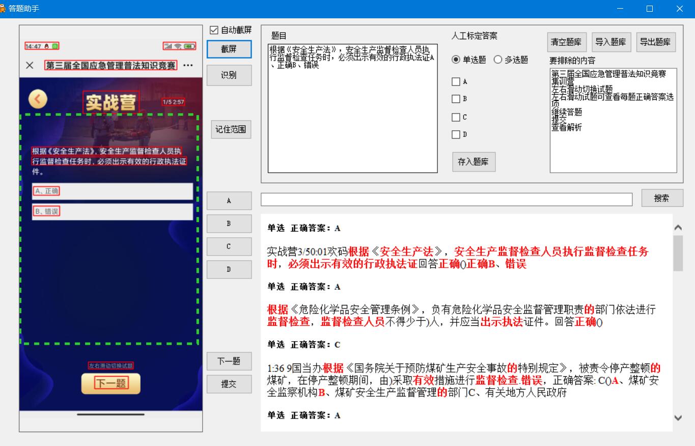This screenshot has height=446, width=695.
Task: Click the search input field
Action: (x=447, y=200)
